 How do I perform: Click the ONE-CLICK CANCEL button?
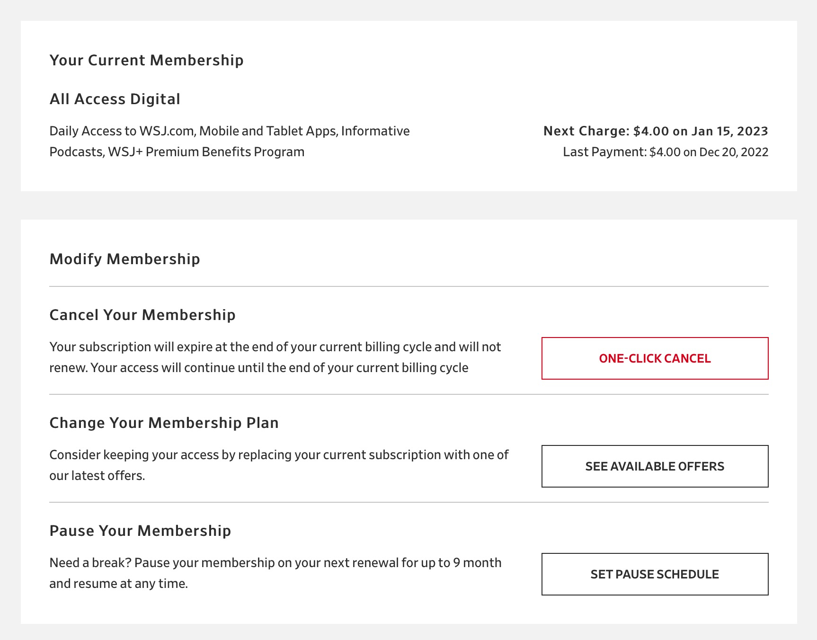coord(655,358)
